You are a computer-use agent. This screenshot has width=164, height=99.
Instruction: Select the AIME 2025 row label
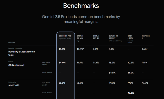[x=14, y=85]
